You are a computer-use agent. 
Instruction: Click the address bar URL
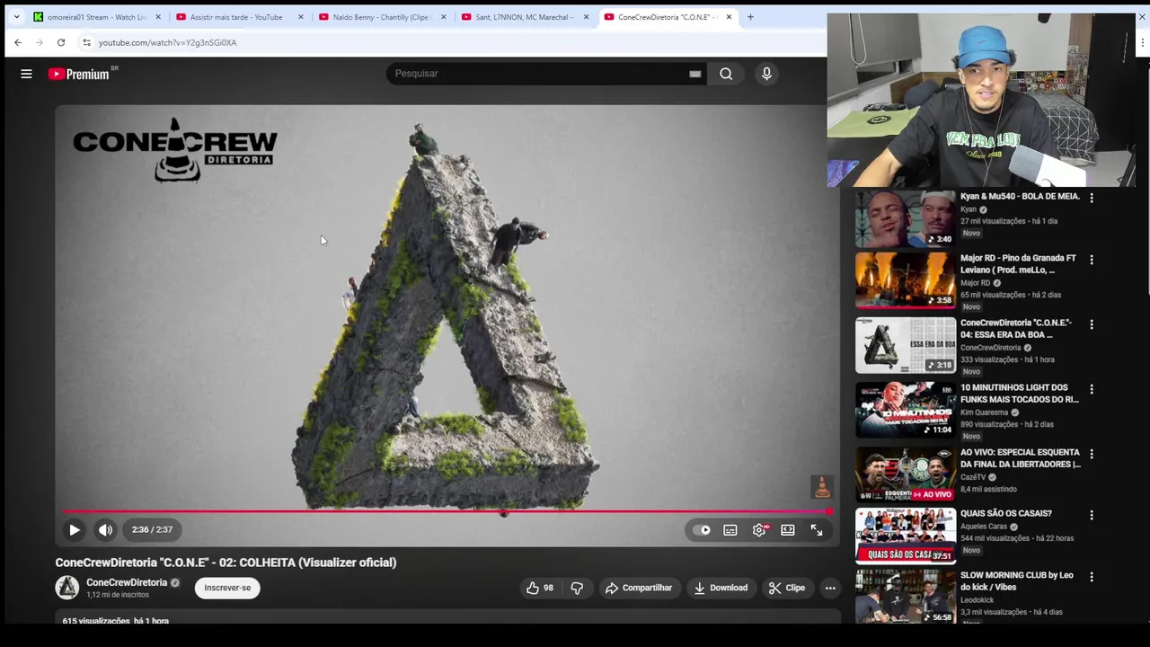(x=168, y=42)
